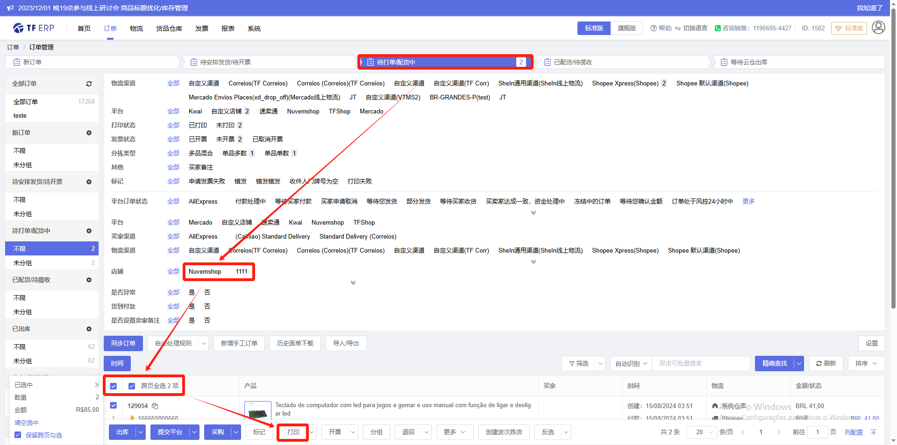Click the 导入/导出 button
The image size is (897, 445).
(346, 343)
